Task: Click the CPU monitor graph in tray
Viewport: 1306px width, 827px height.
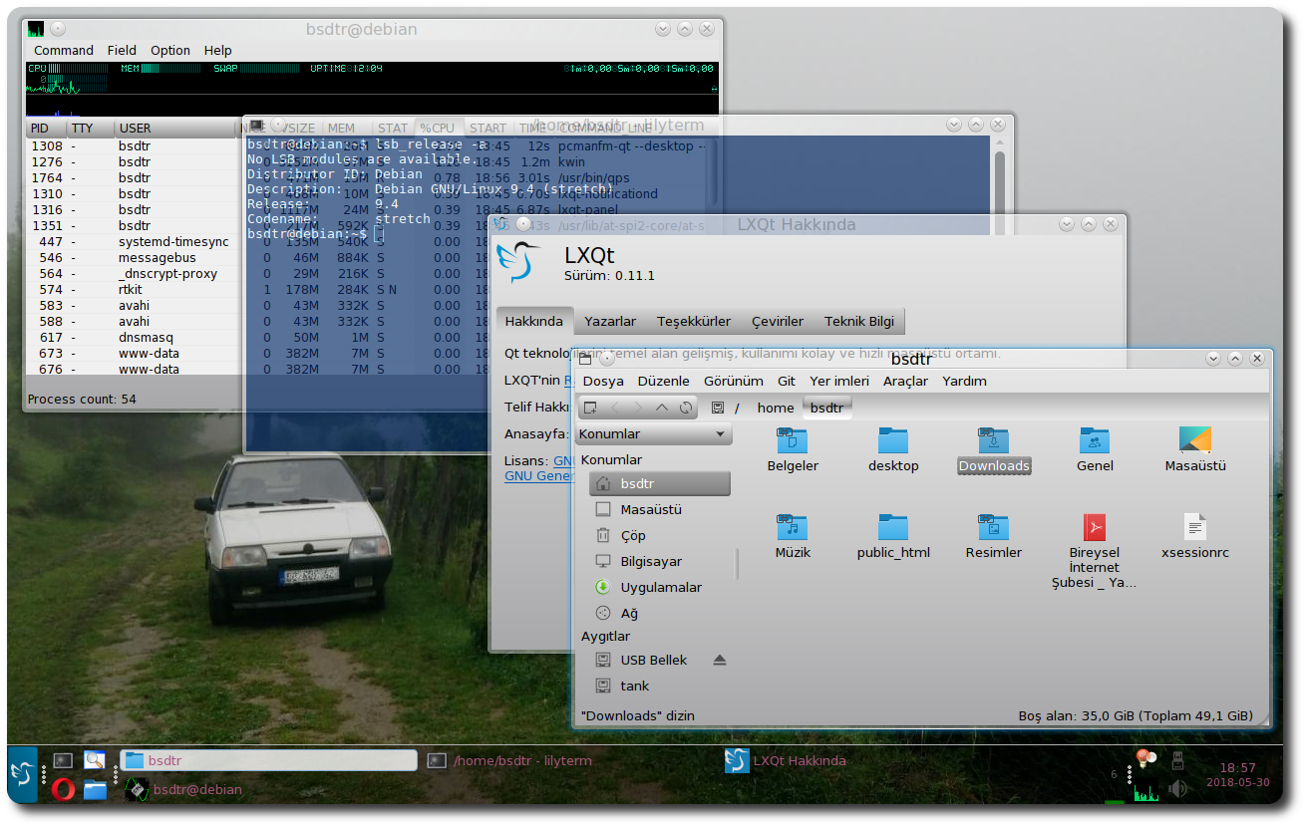Action: [x=1145, y=790]
